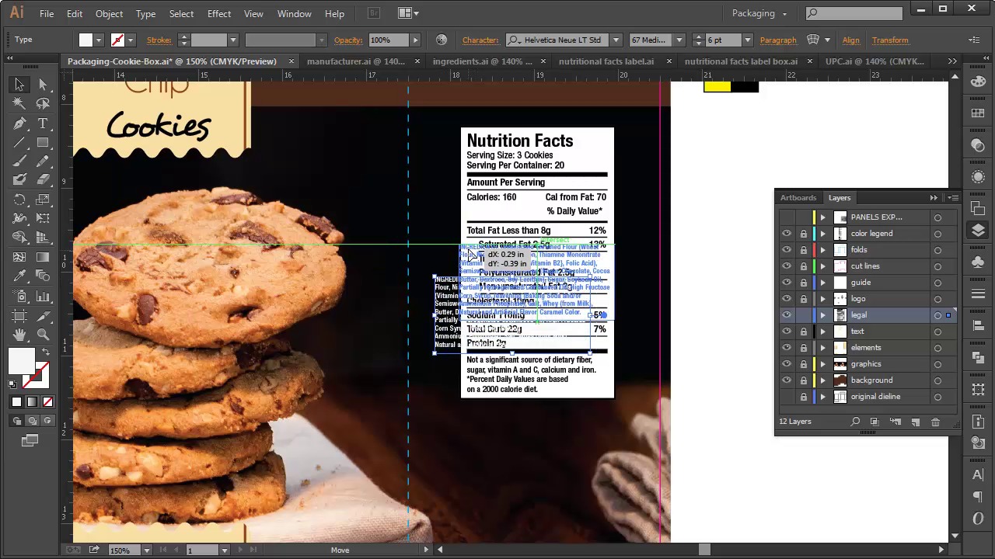Expand the legal layer contents
The image size is (995, 559).
tap(822, 315)
